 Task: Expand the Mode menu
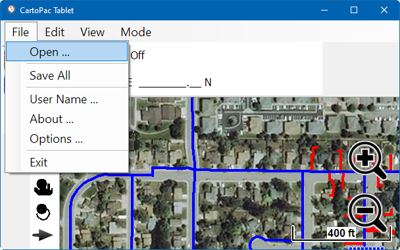[136, 32]
